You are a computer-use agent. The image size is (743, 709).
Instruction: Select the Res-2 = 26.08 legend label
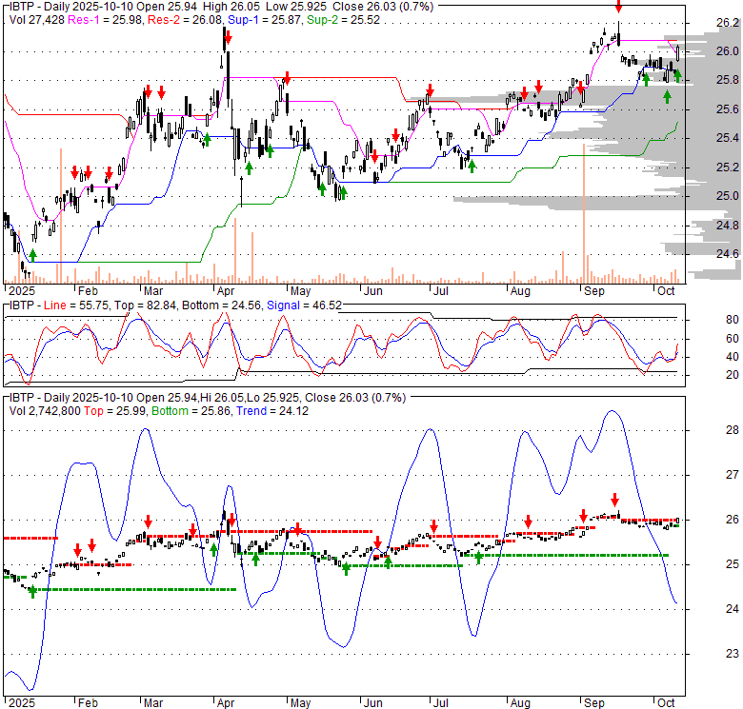click(x=178, y=19)
